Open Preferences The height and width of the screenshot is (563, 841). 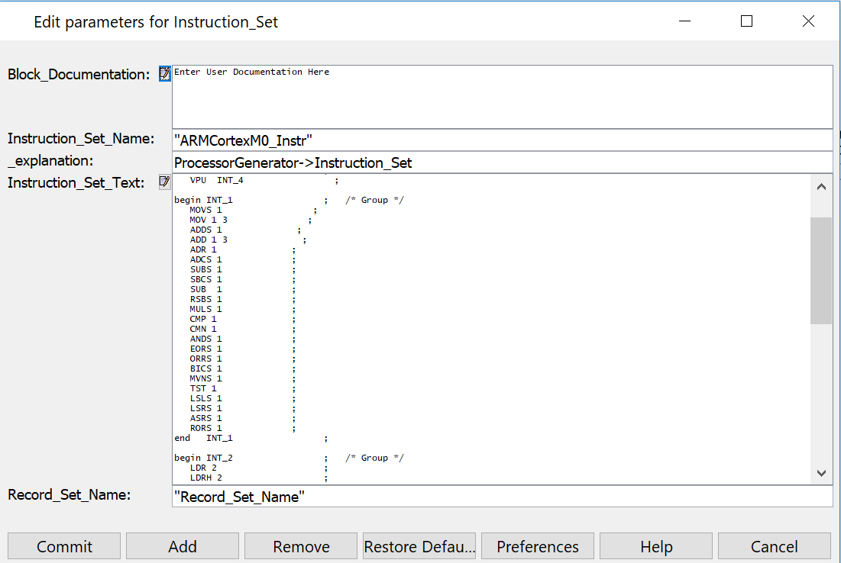pos(538,546)
